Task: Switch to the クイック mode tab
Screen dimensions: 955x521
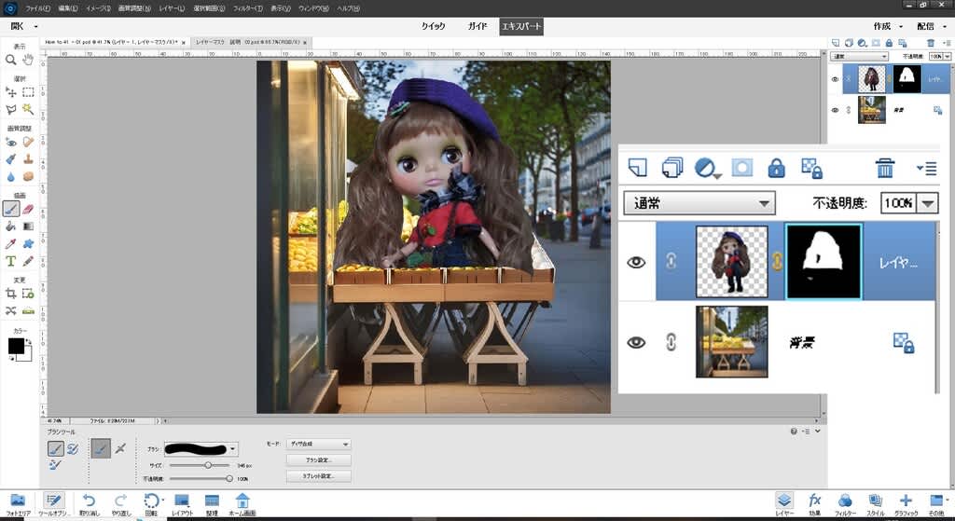Action: (433, 27)
